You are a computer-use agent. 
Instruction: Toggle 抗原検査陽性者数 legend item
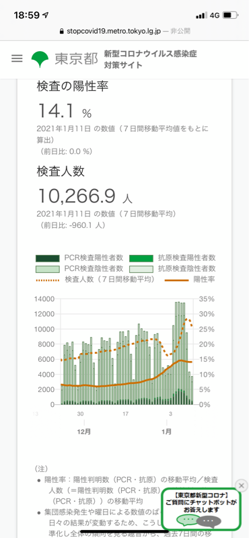coord(173,258)
